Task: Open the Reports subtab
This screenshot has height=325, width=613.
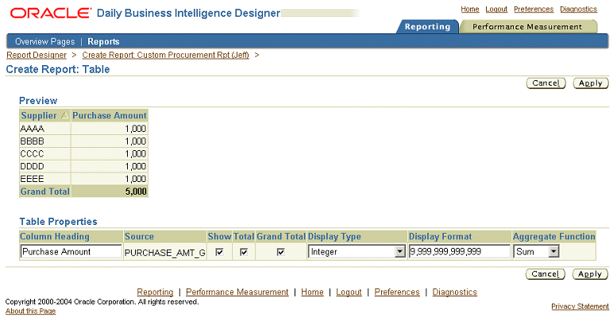Action: 103,41
